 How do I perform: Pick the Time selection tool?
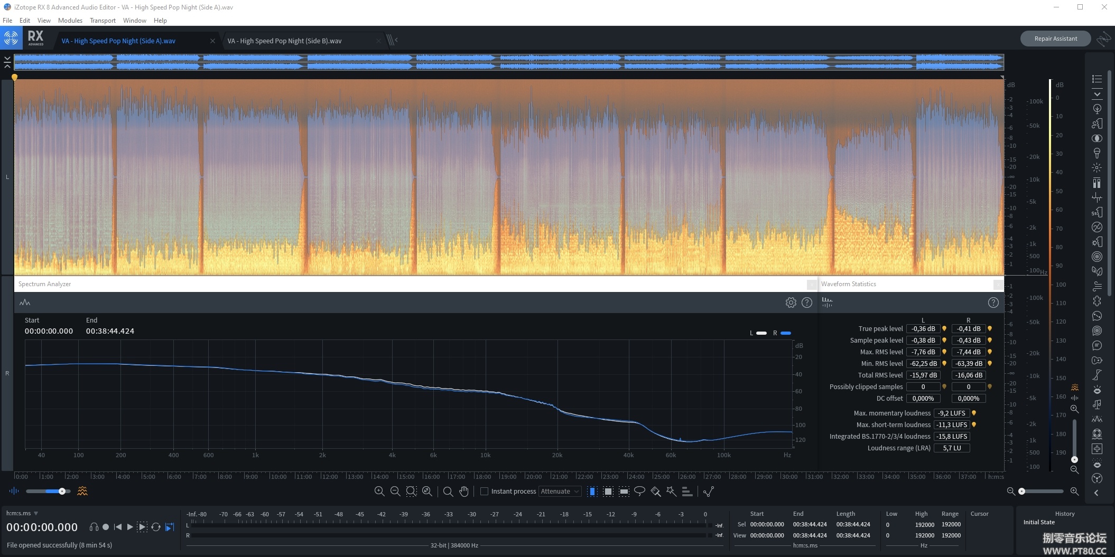(592, 492)
